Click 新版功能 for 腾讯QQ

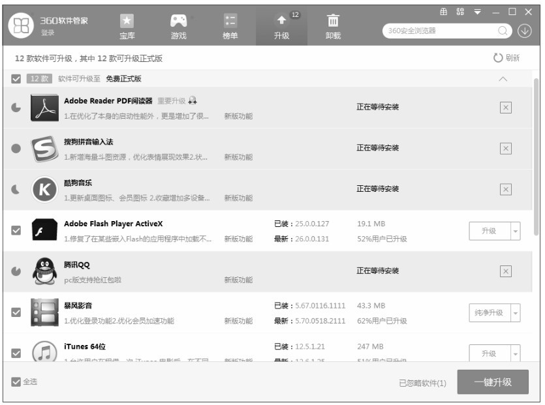(238, 280)
